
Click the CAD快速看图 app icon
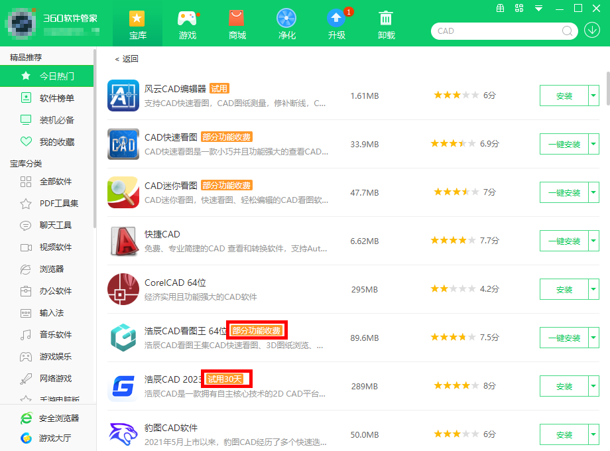click(123, 144)
